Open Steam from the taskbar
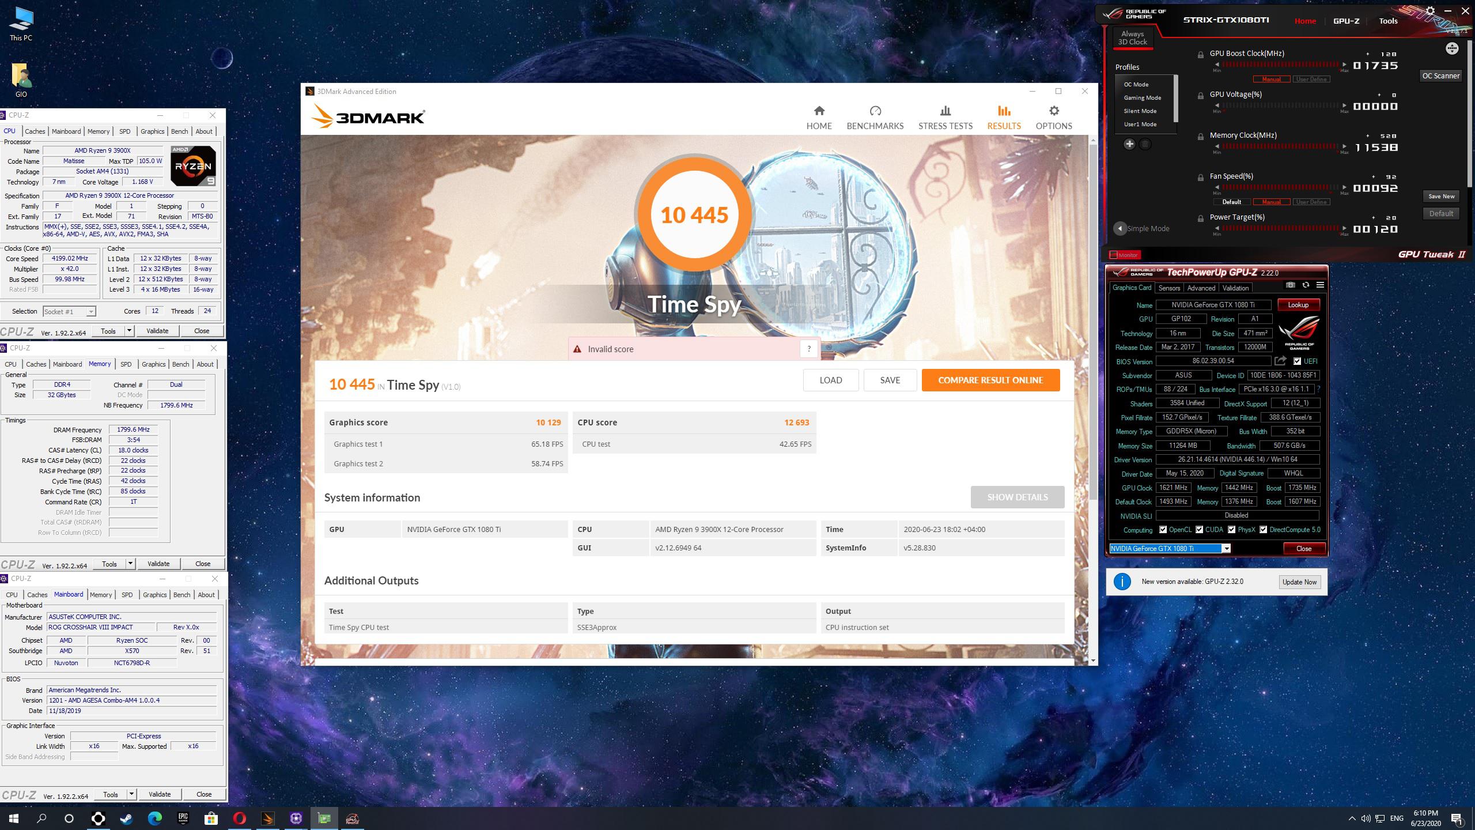Image resolution: width=1475 pixels, height=830 pixels. [126, 818]
